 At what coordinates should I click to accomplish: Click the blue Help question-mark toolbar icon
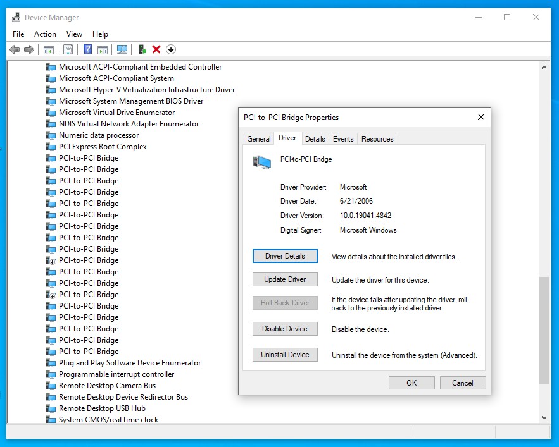click(88, 49)
